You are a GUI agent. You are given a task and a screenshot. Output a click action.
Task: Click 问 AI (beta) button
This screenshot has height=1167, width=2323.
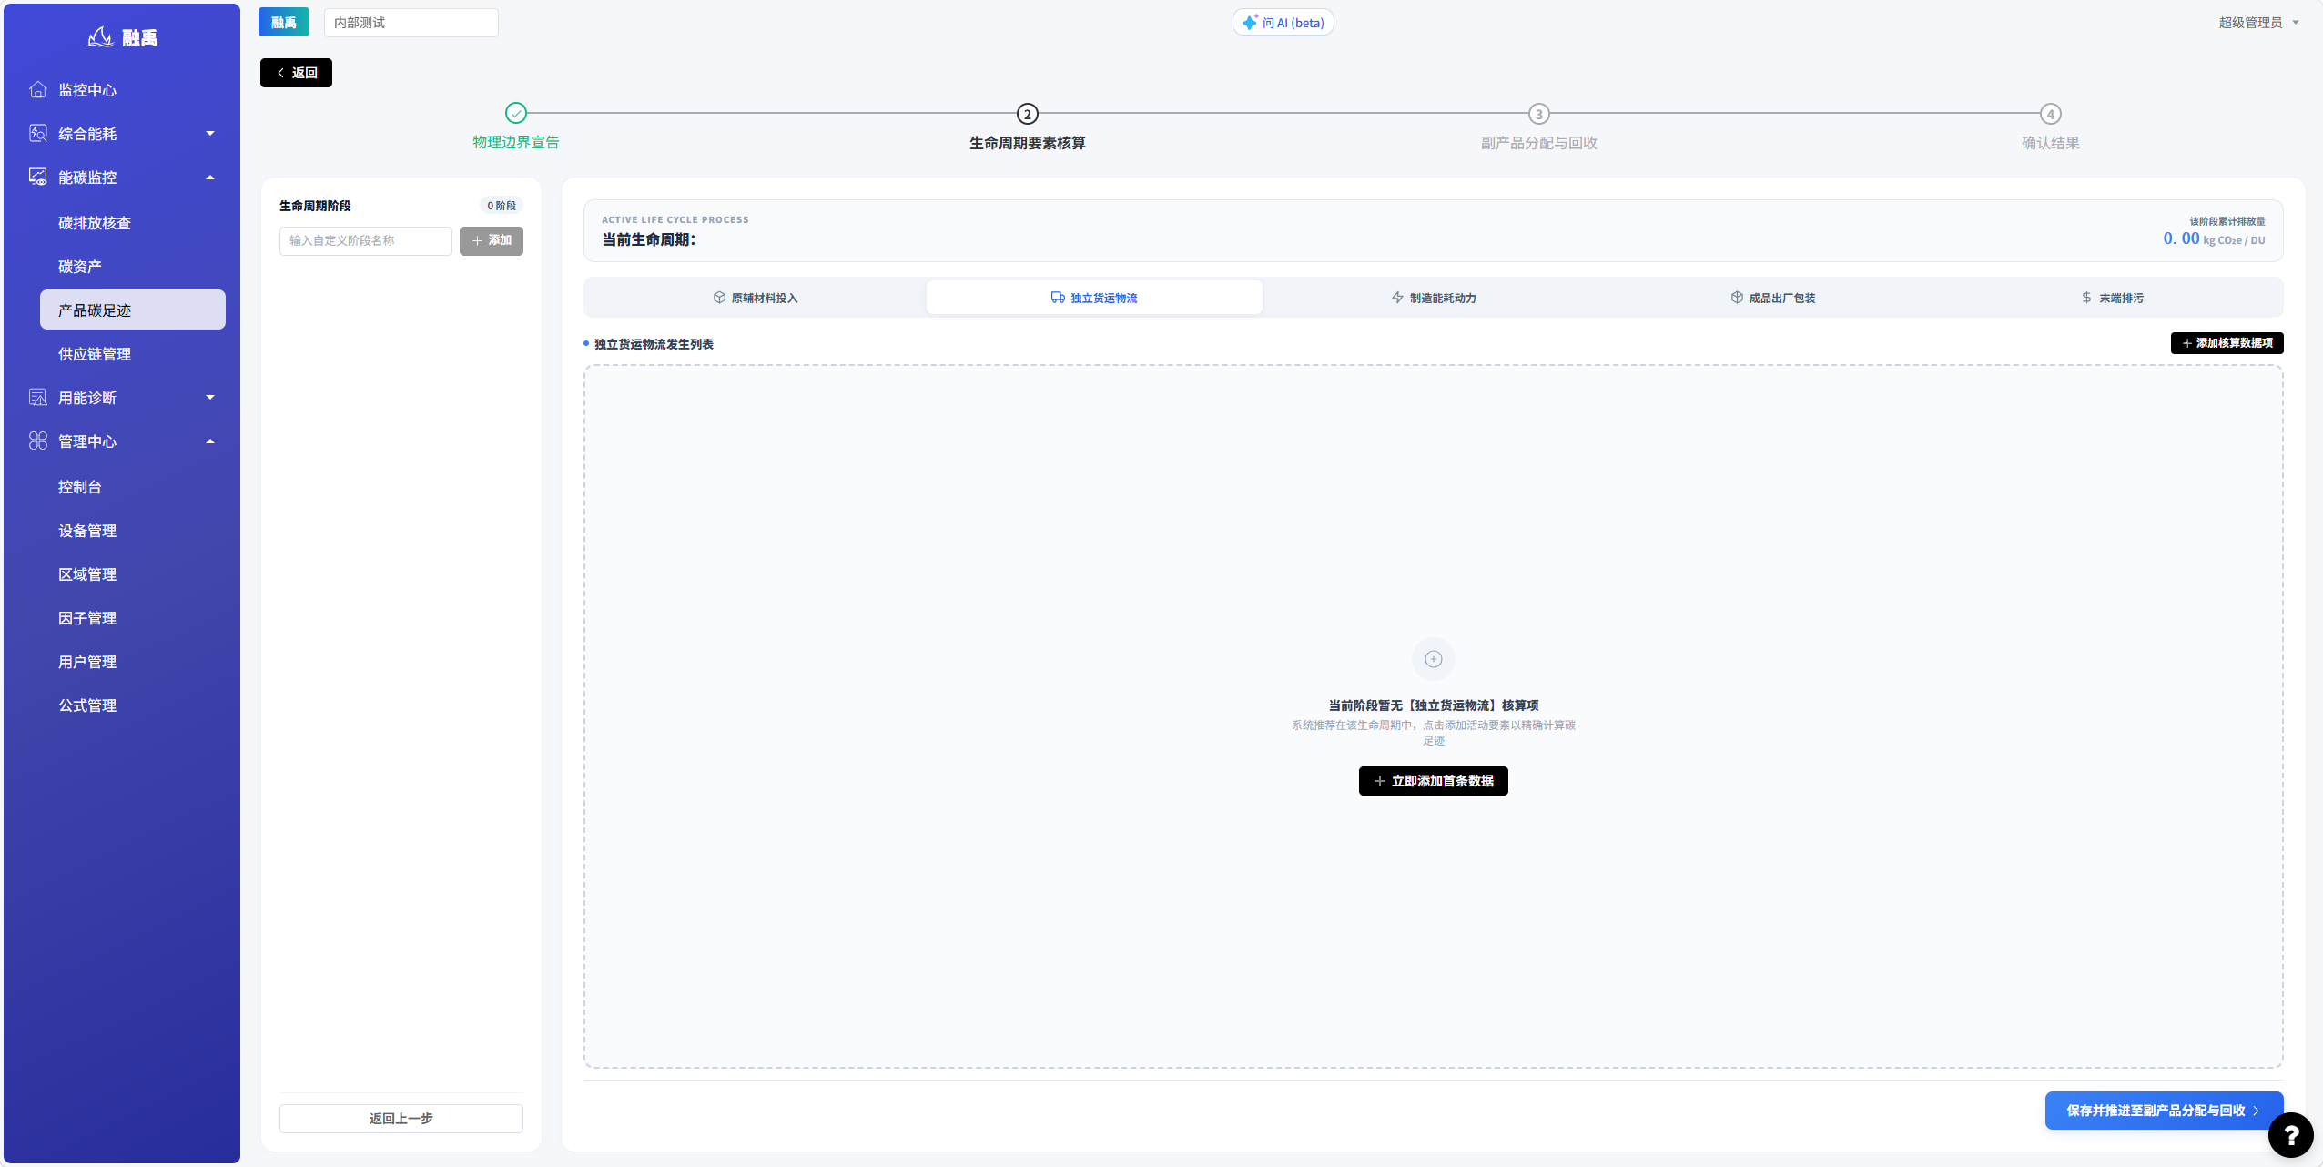click(1283, 22)
